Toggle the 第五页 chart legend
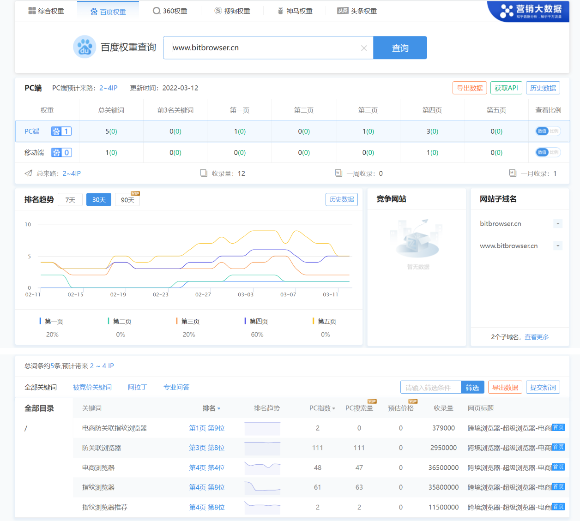 [325, 321]
